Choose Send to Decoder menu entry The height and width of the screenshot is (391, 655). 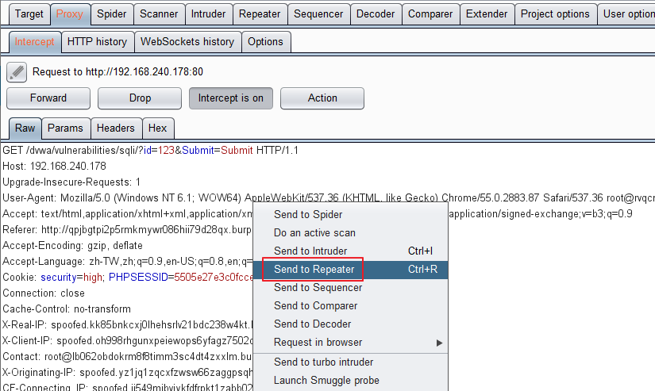coord(350,324)
